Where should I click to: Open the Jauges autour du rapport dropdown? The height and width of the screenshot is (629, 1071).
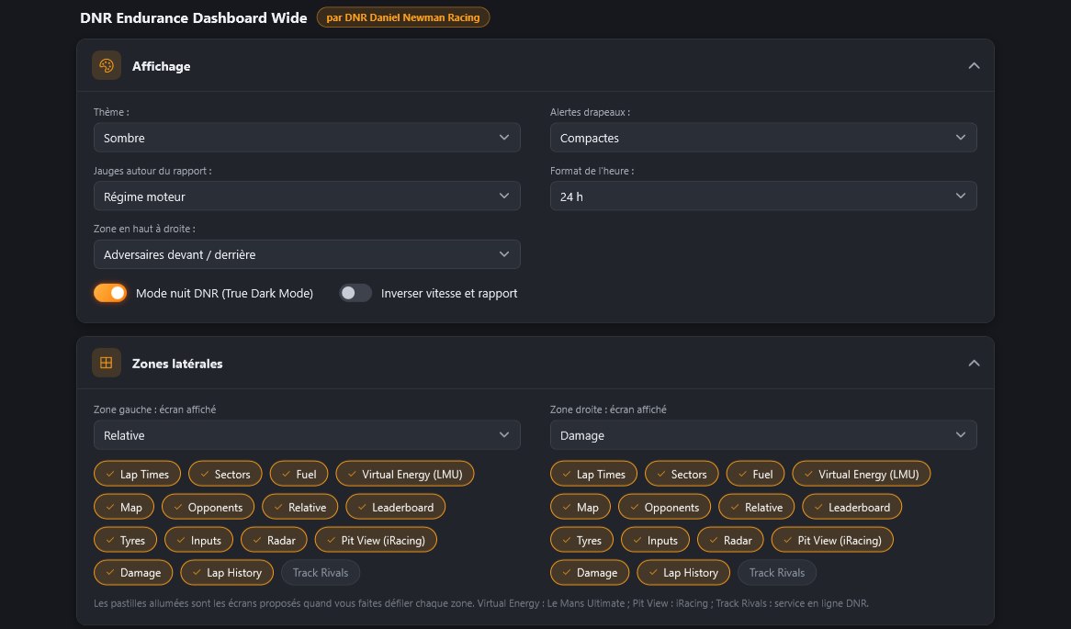tap(307, 196)
